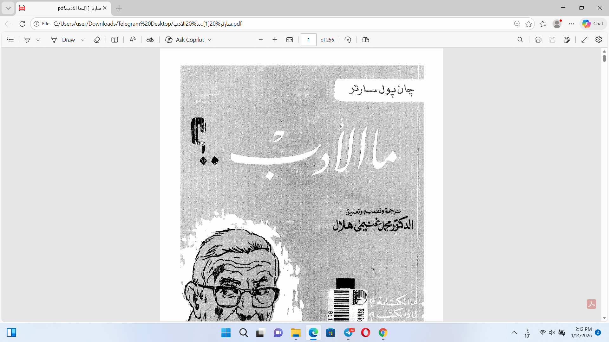Refresh the current page
Image resolution: width=609 pixels, height=342 pixels.
click(x=22, y=24)
